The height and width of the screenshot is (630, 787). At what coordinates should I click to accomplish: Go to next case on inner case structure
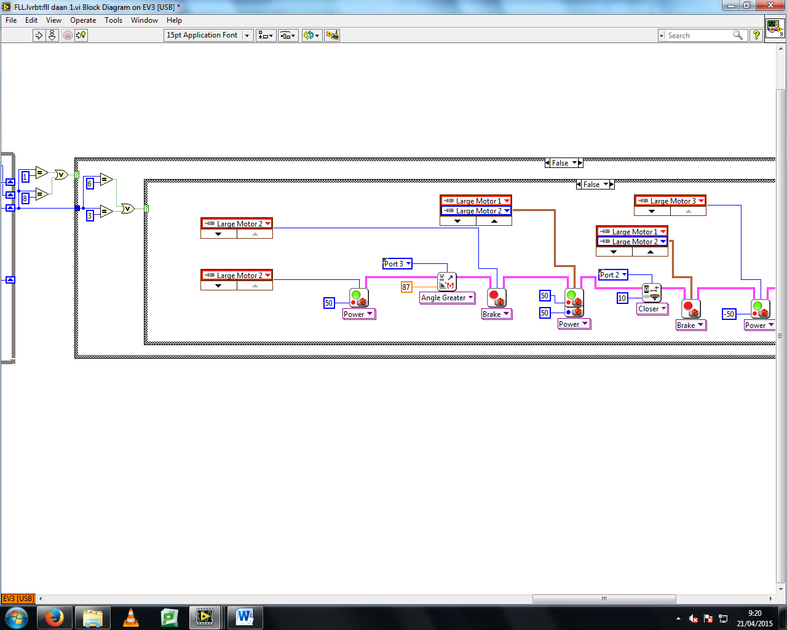coord(612,185)
